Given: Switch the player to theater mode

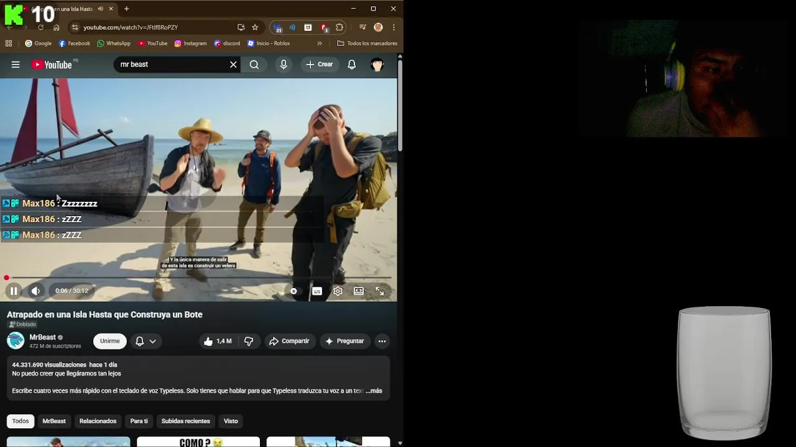Looking at the screenshot, I should [359, 291].
